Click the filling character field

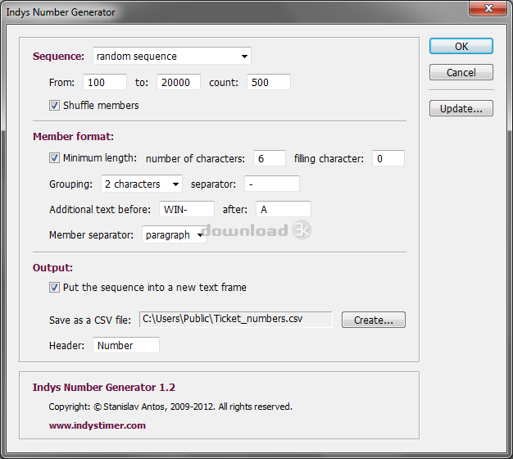[x=388, y=159]
